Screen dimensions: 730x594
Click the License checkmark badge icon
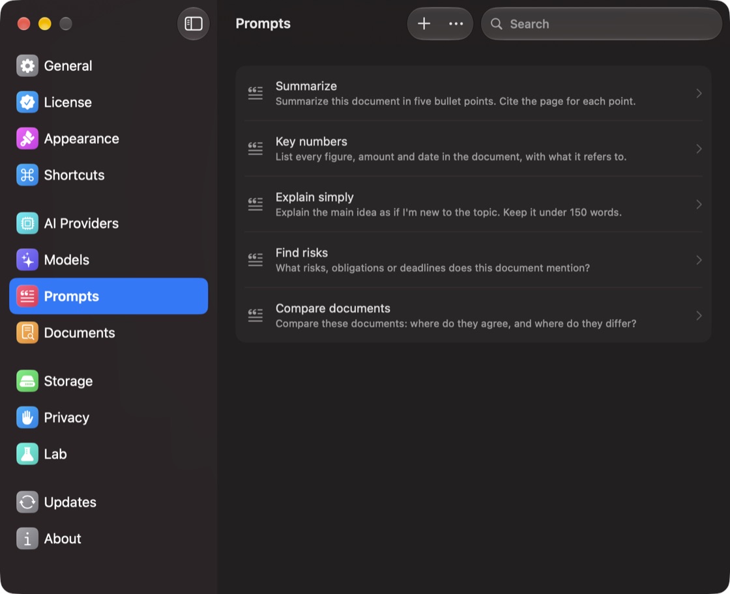pos(27,102)
